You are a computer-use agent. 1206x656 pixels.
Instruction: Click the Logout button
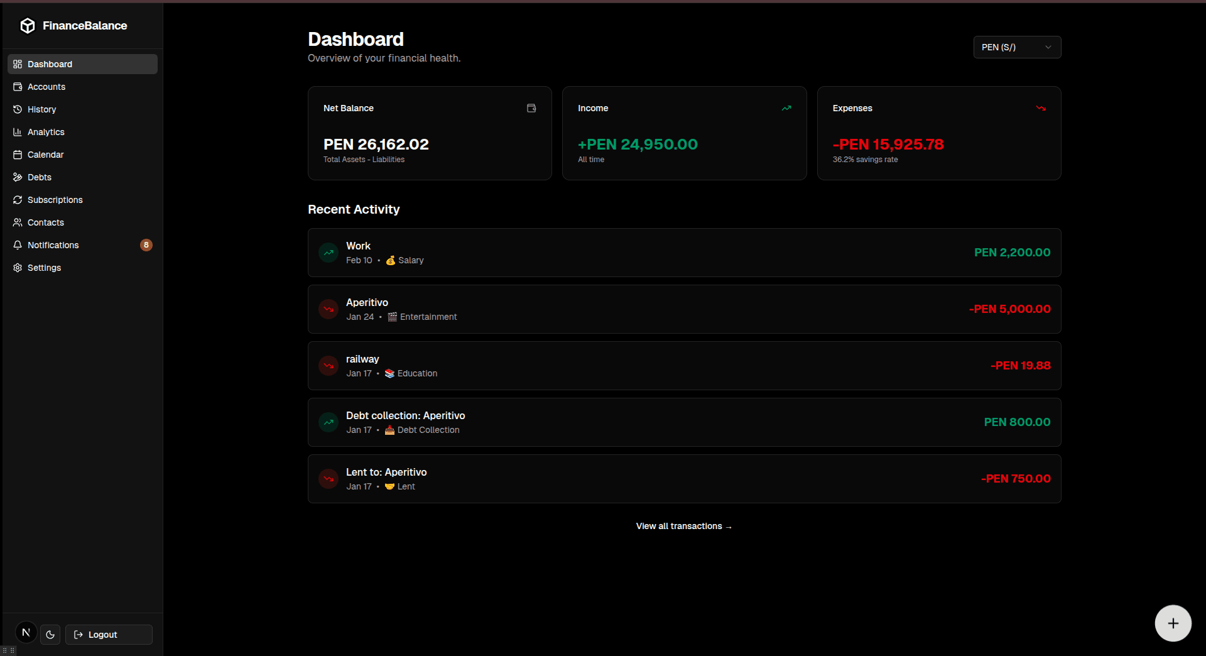[108, 635]
